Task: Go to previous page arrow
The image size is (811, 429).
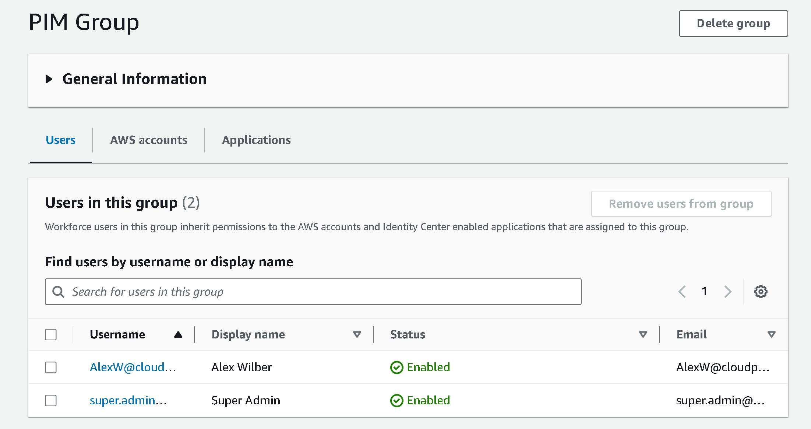Action: coord(682,292)
